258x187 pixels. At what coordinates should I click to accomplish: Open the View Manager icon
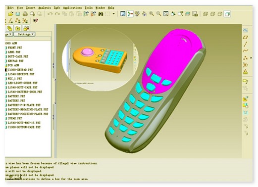[195, 14]
